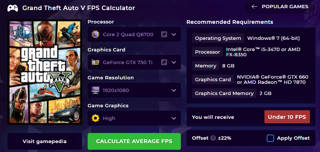
Task: Click the Grand Theft Auto V cover art
Action: coord(45,72)
